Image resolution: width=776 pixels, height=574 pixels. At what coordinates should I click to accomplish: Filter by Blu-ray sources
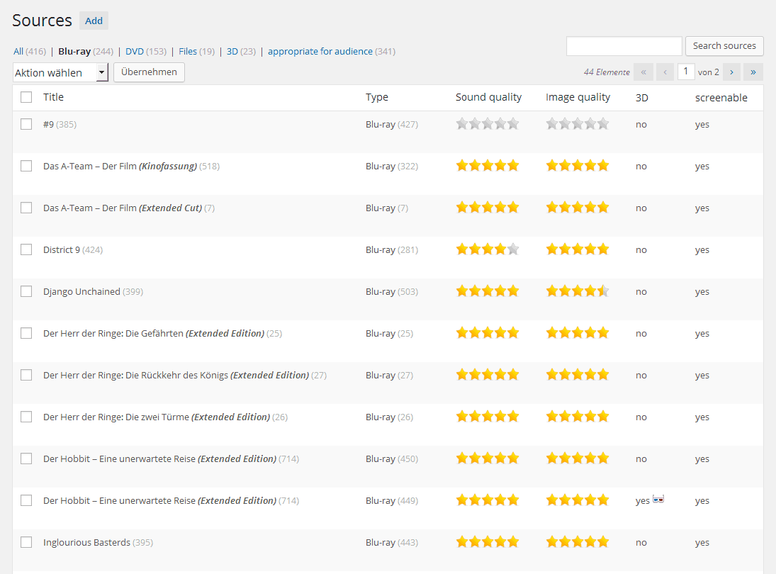tap(74, 52)
